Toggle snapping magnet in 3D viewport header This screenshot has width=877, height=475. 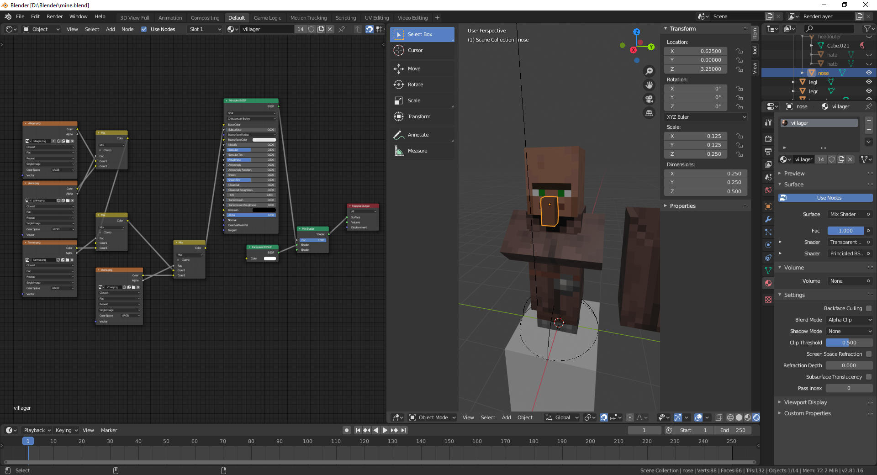pyautogui.click(x=604, y=417)
